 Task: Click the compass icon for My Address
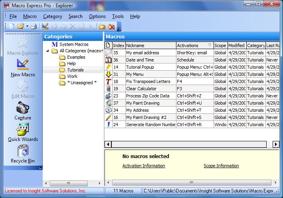tap(109, 110)
